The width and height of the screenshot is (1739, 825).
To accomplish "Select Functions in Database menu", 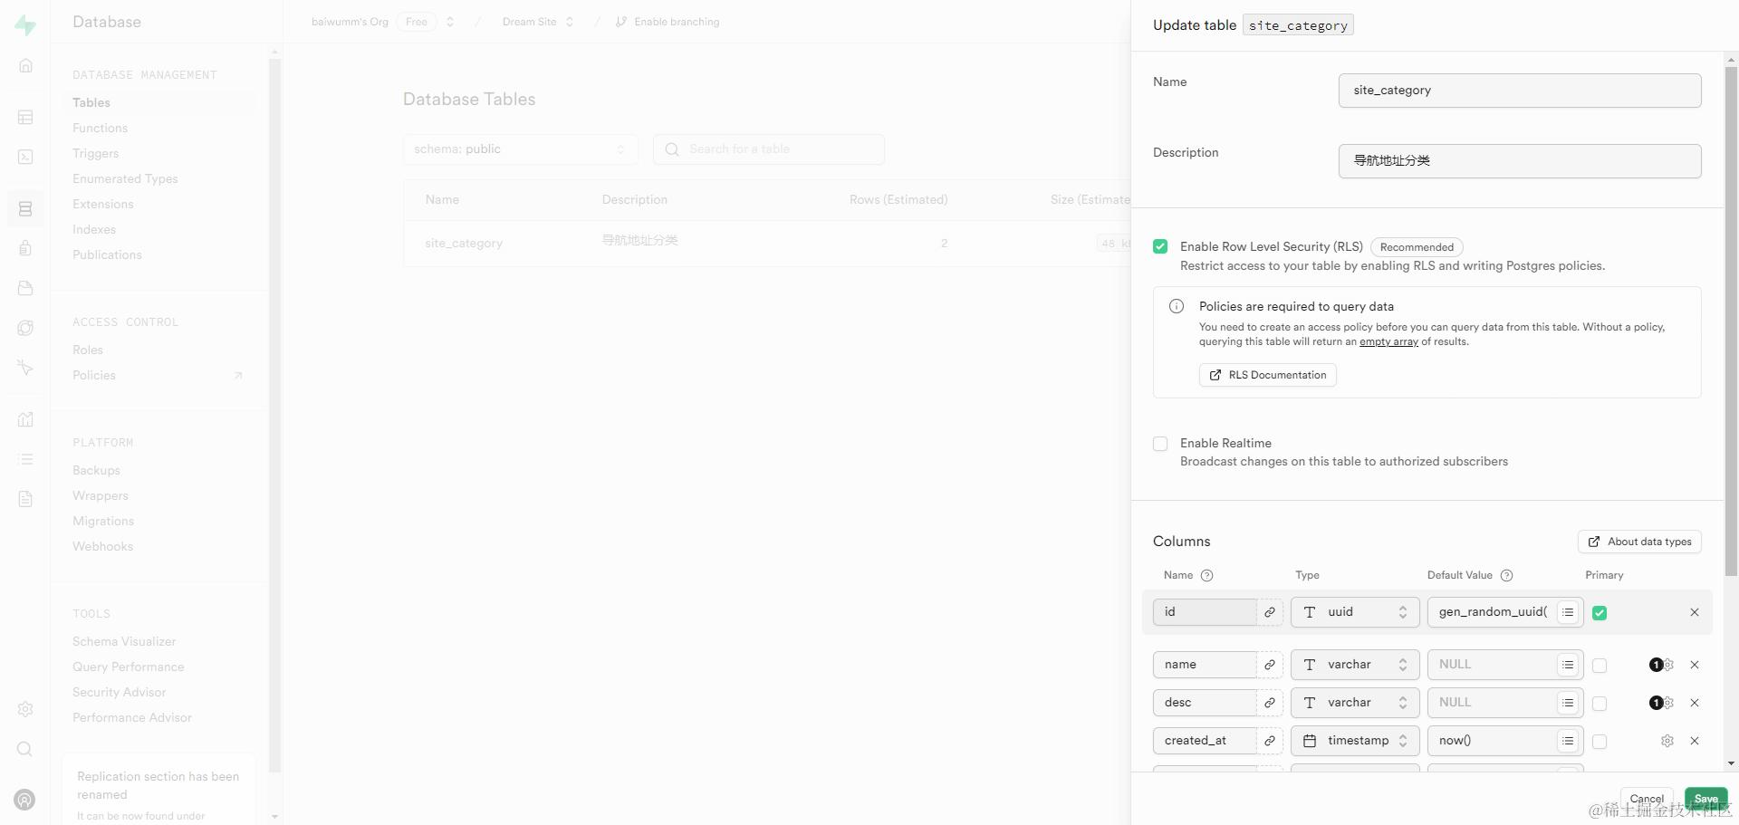I will [x=100, y=129].
